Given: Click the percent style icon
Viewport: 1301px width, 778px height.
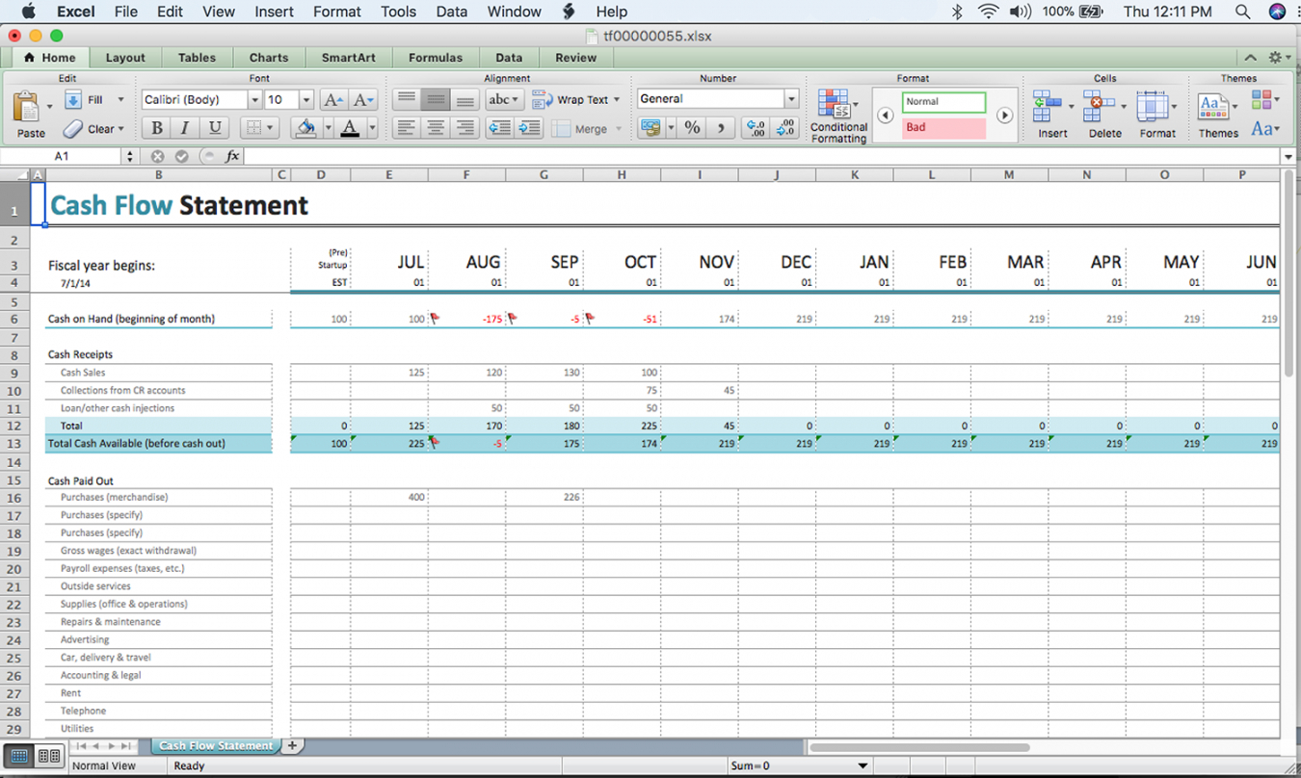Looking at the screenshot, I should [x=692, y=128].
